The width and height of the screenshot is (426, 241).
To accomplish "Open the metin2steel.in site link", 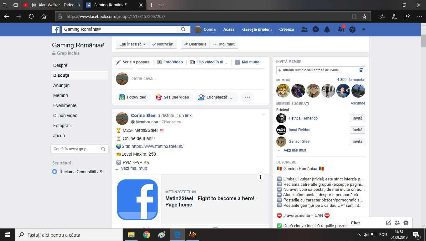I will tap(157, 146).
